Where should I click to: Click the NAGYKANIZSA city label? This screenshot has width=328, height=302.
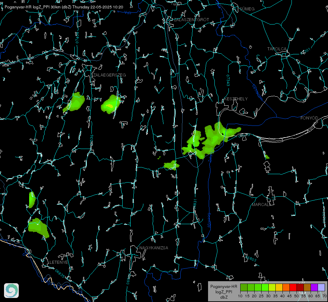coord(154,248)
